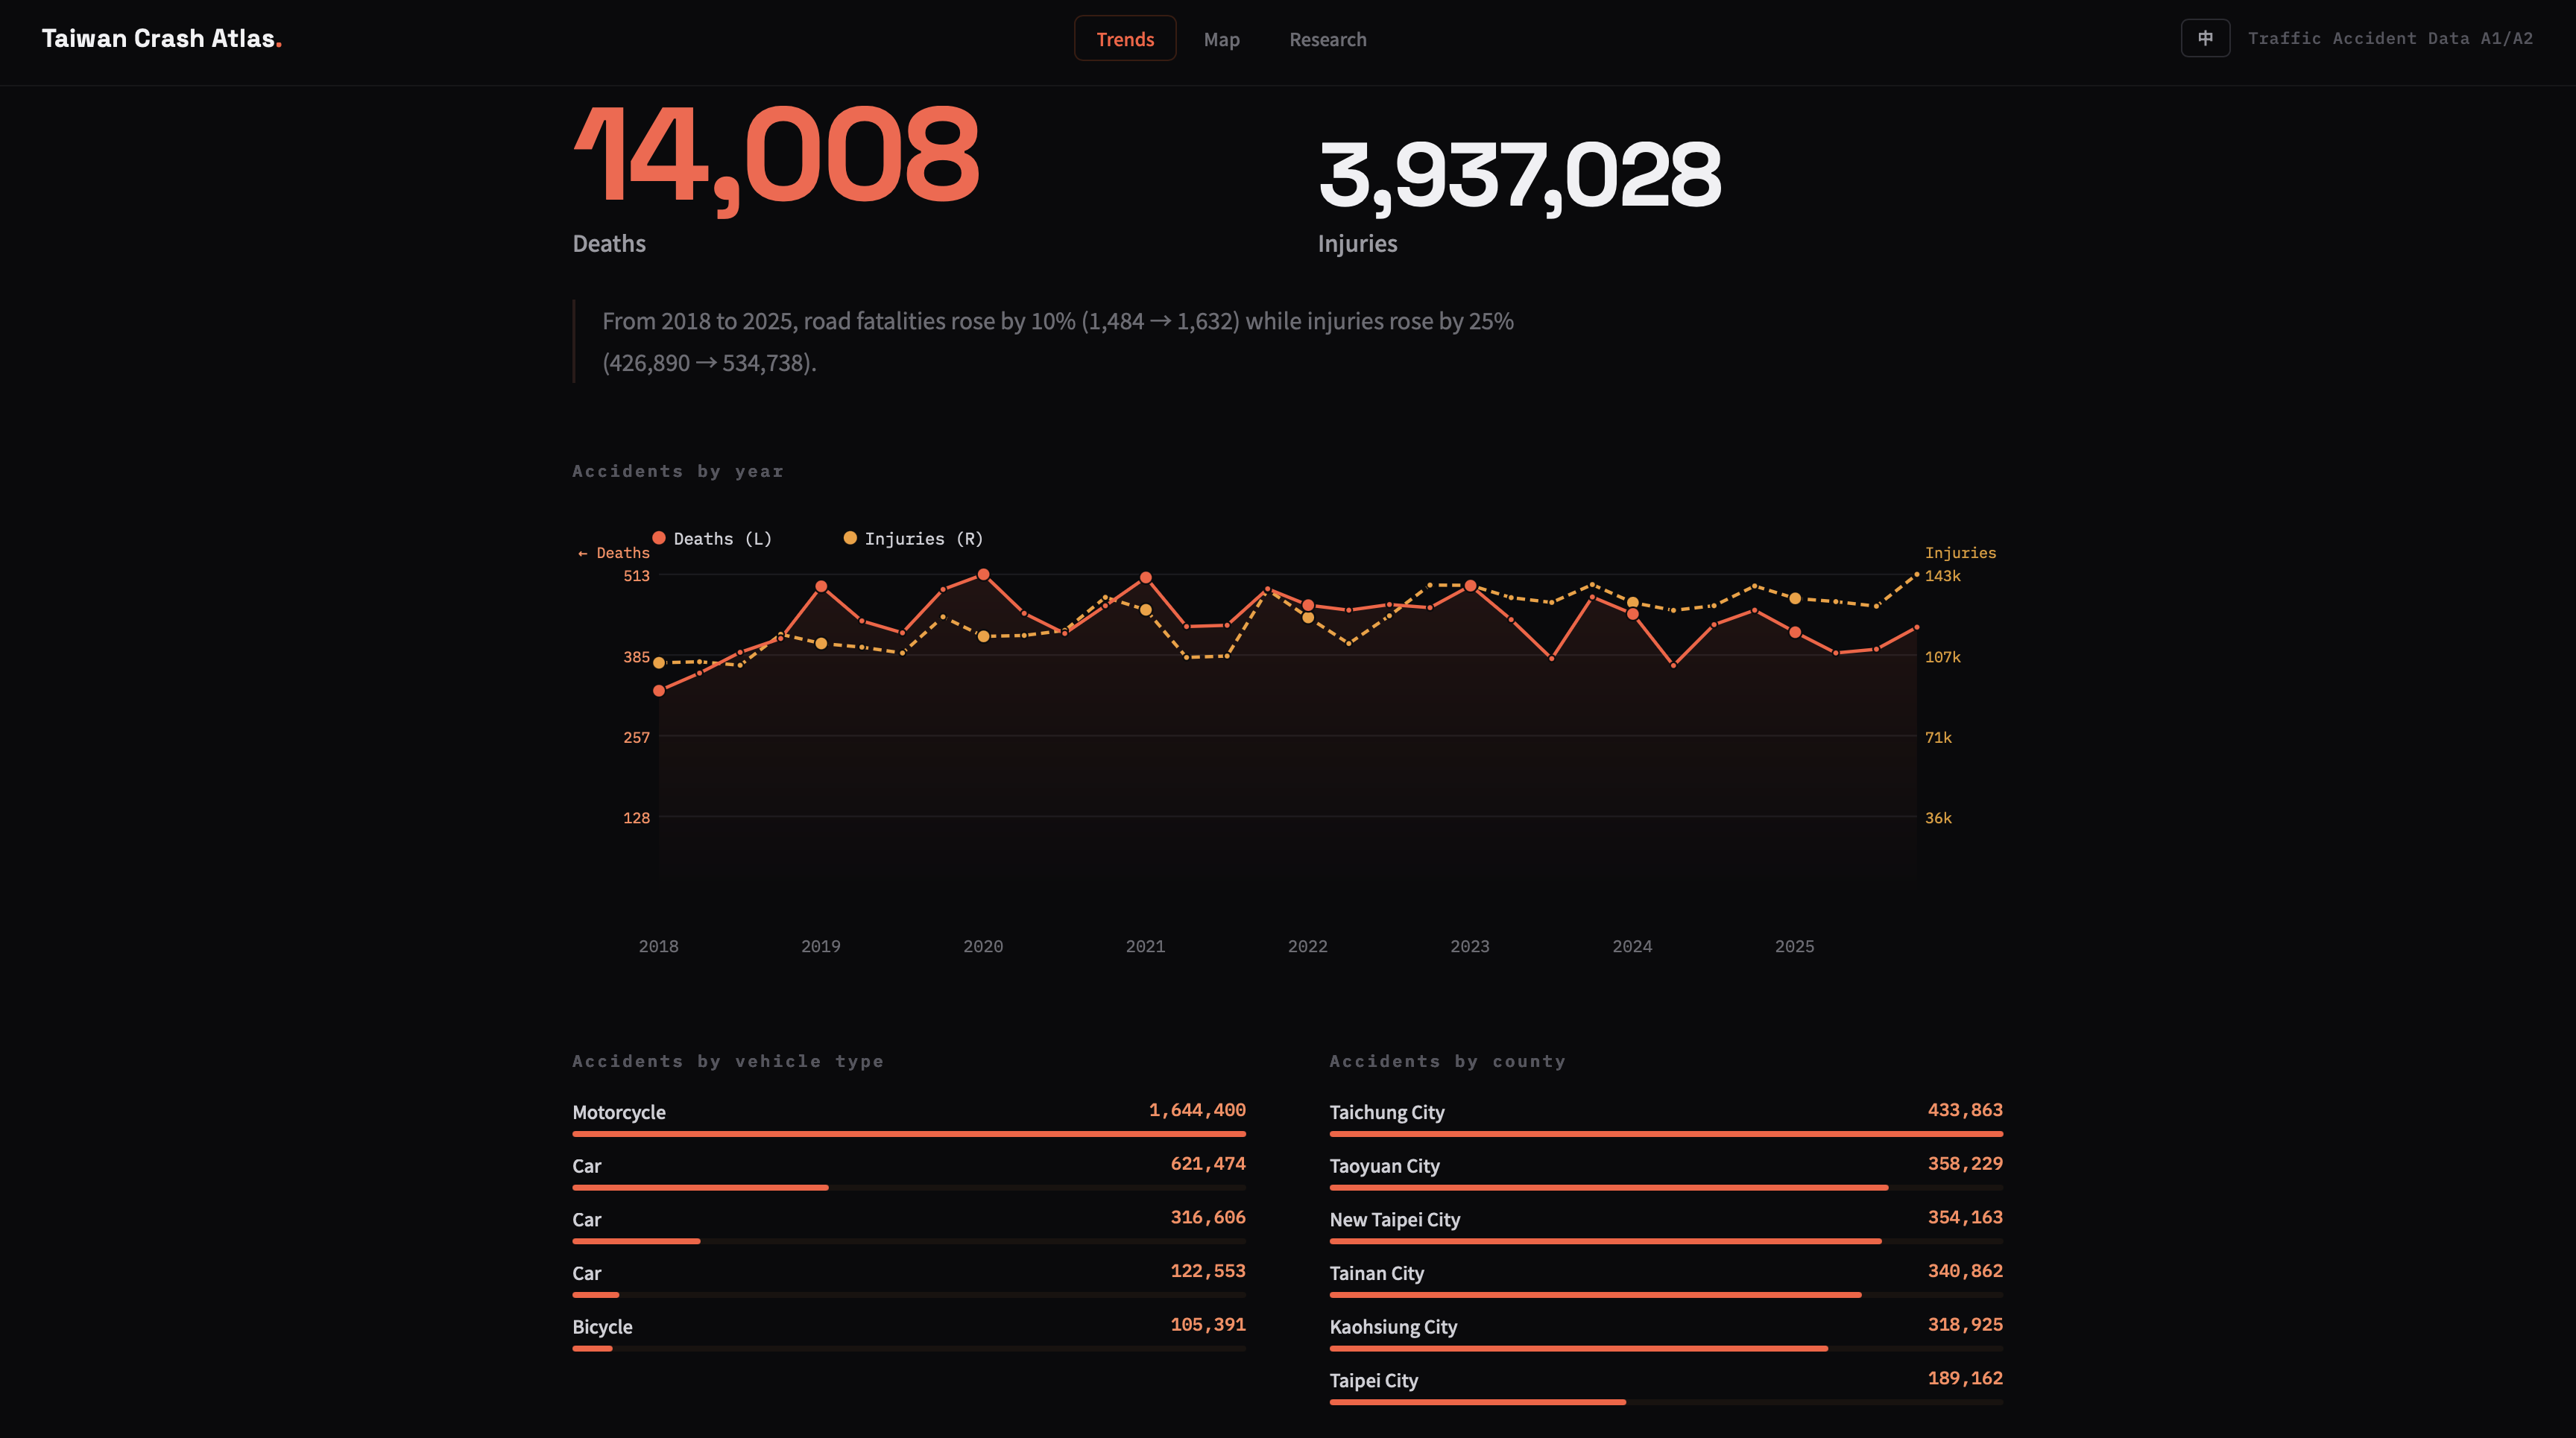Click the 2020 deaths peak marker
2576x1438 pixels.
pyautogui.click(x=983, y=574)
